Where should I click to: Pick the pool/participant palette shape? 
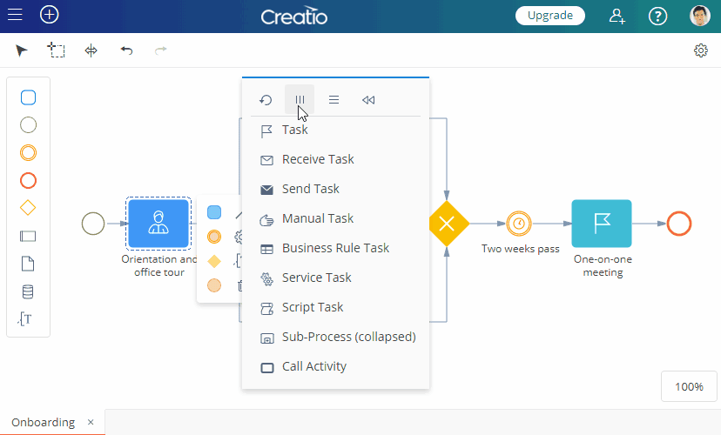coord(28,236)
